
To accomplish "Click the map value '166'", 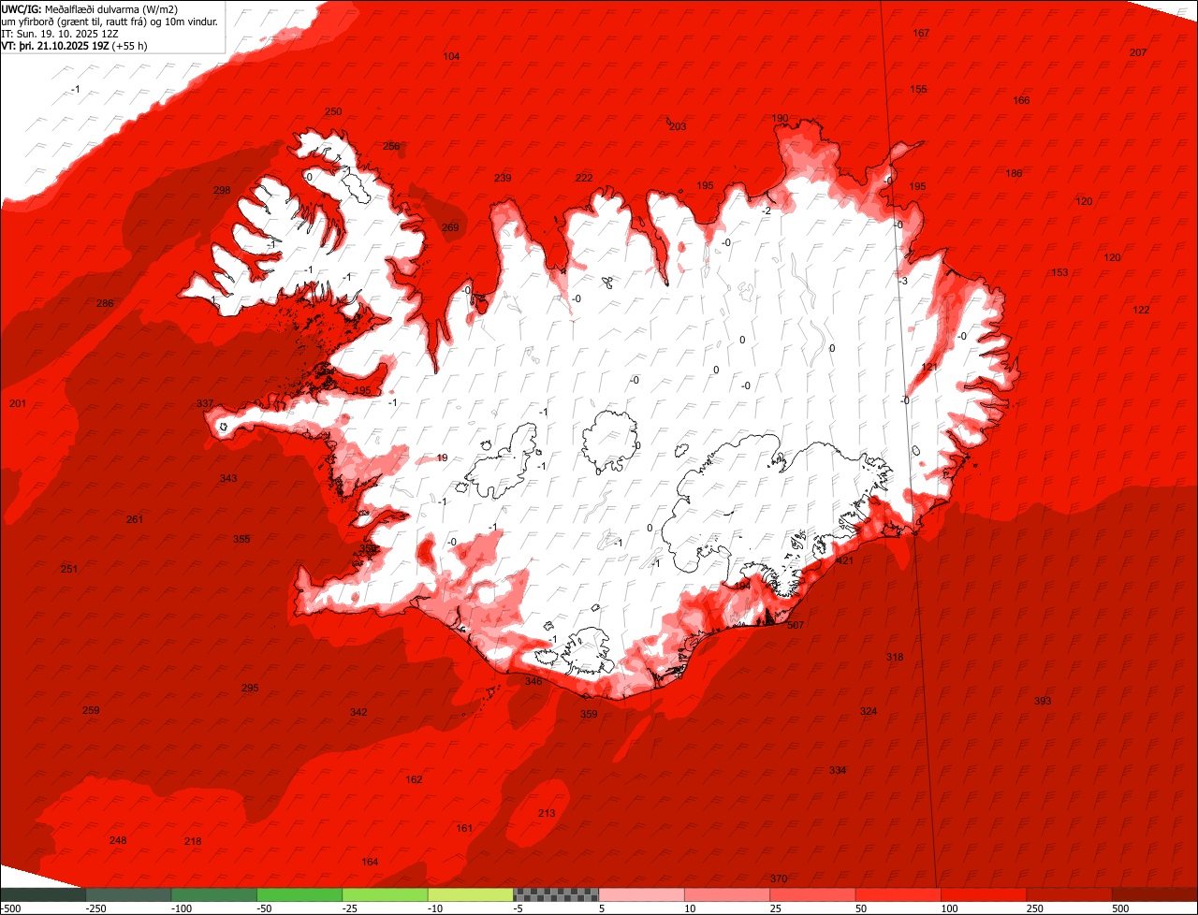I will pyautogui.click(x=1021, y=100).
